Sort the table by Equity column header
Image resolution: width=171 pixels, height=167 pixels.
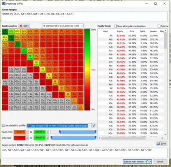120,31
